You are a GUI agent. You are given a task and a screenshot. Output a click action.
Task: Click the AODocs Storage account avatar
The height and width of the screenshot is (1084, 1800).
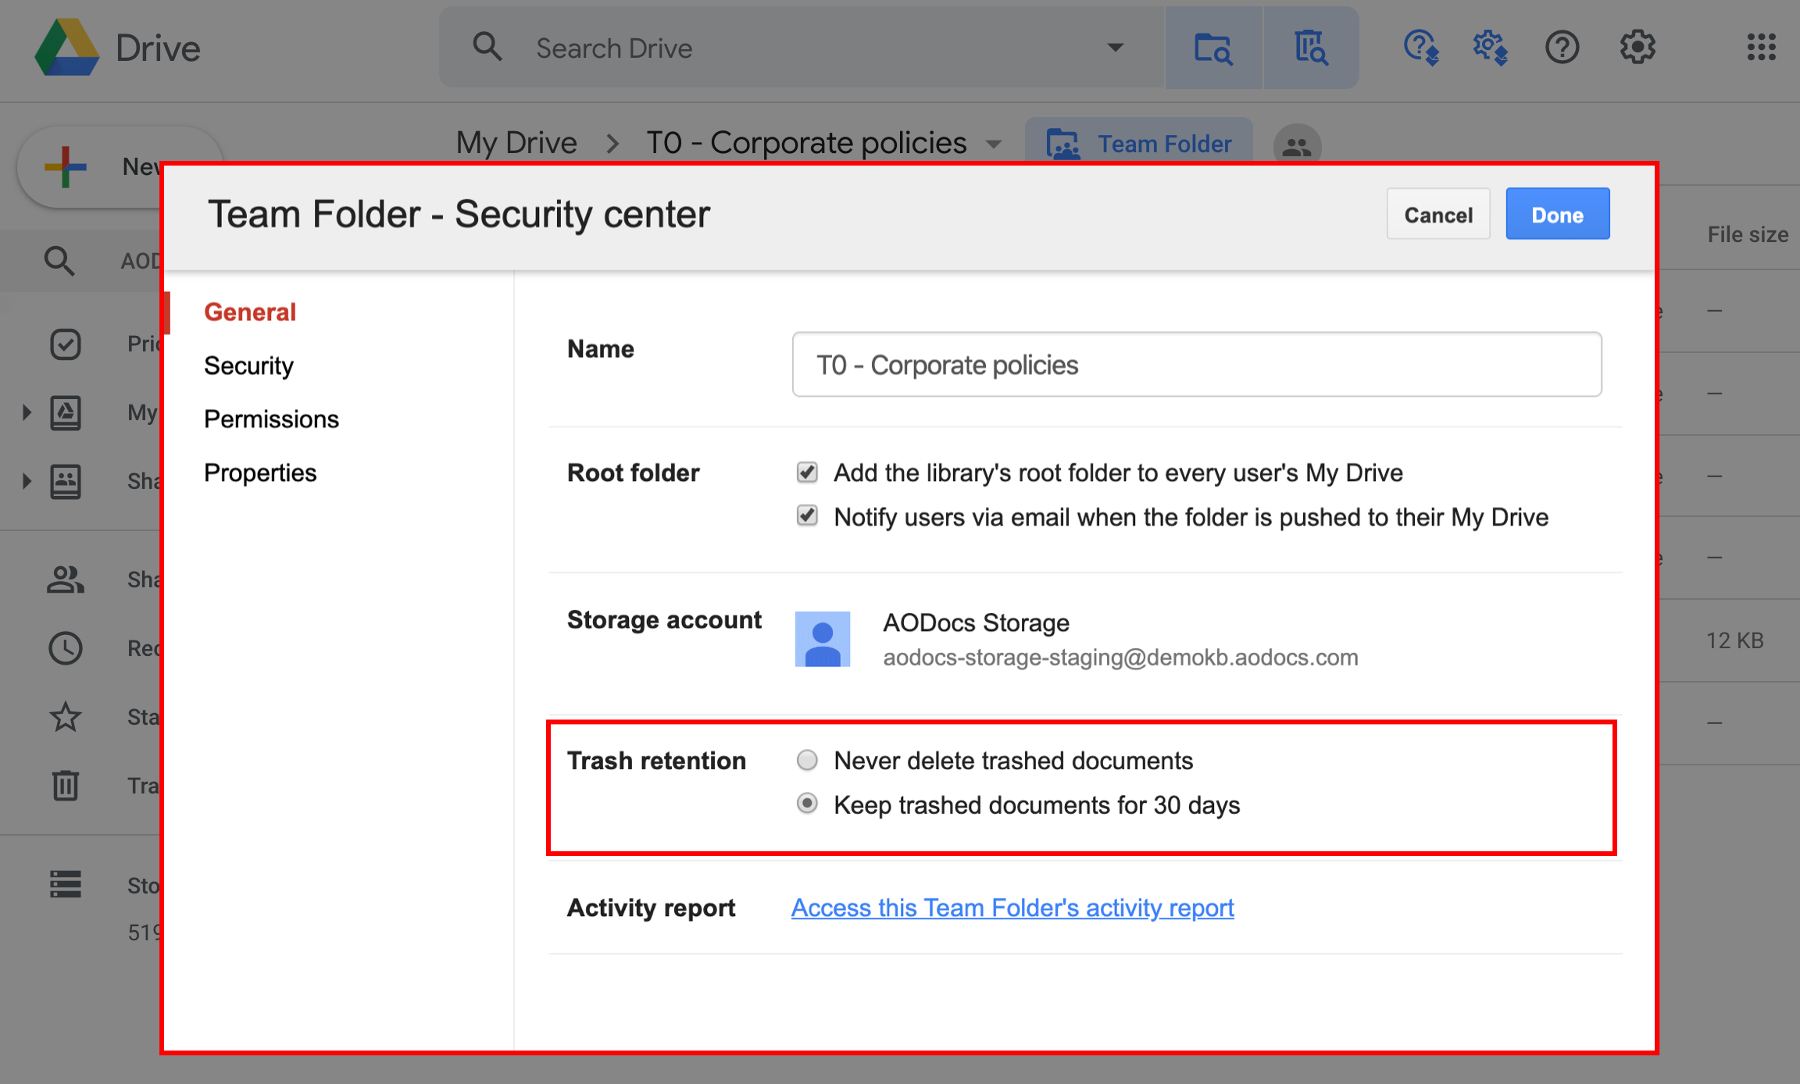822,639
